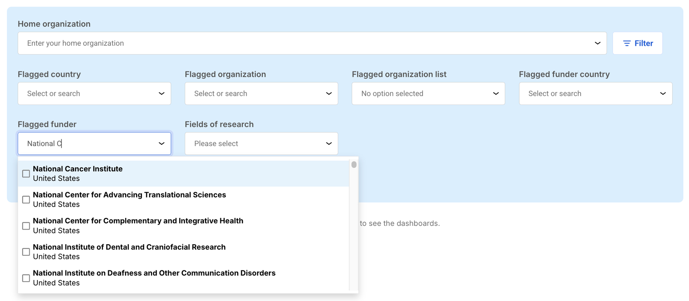Click the Filter button
The width and height of the screenshot is (689, 301).
pyautogui.click(x=637, y=43)
